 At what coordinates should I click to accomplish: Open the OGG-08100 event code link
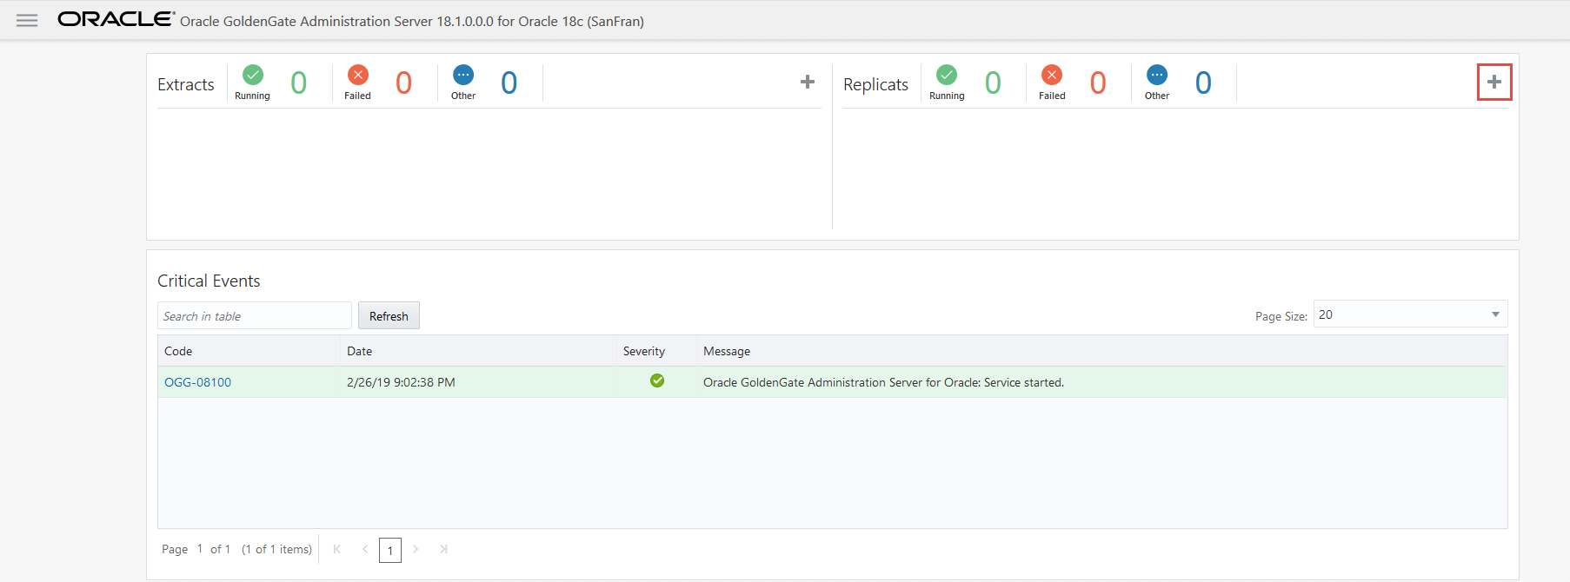(x=198, y=382)
